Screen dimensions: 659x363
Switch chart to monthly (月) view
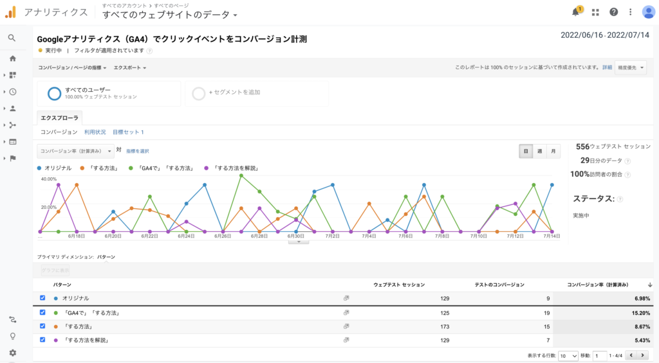point(553,152)
